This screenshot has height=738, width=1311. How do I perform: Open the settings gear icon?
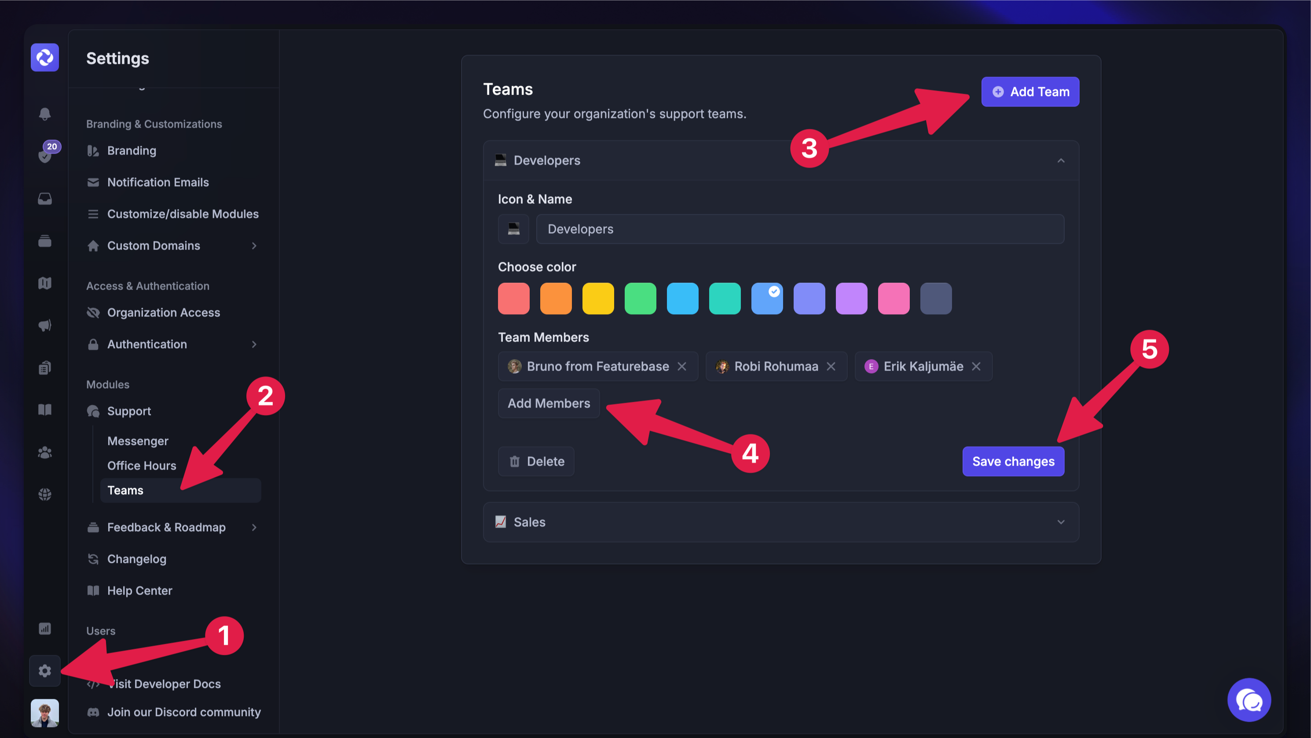(x=45, y=671)
